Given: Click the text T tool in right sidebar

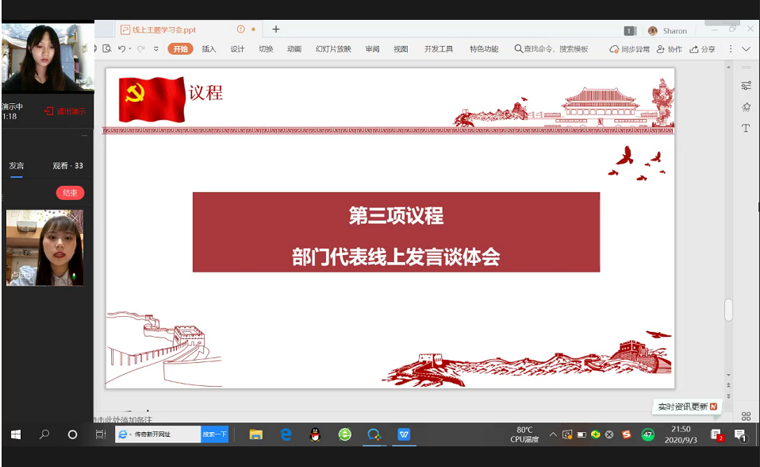Looking at the screenshot, I should 746,128.
